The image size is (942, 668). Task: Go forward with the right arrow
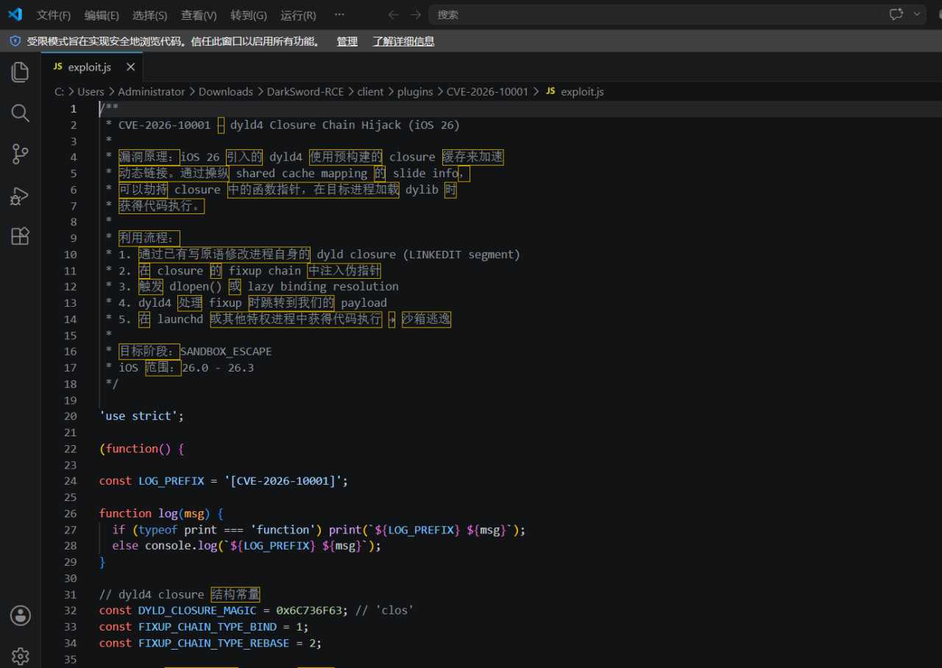pyautogui.click(x=416, y=15)
